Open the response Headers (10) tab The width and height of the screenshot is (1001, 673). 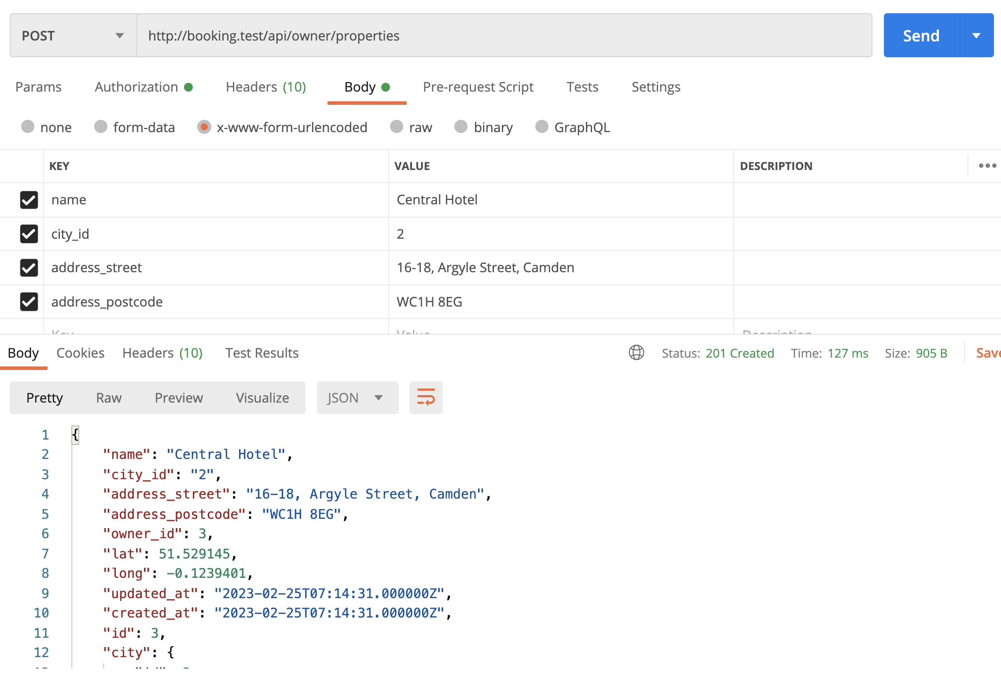pos(162,353)
